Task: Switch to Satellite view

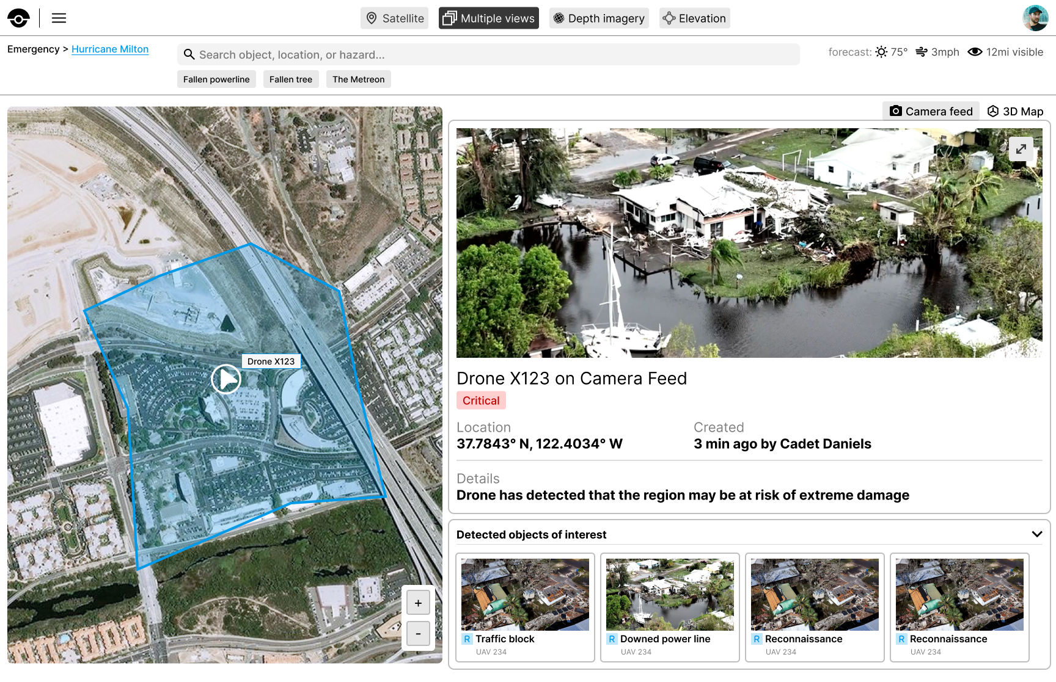Action: pyautogui.click(x=394, y=18)
